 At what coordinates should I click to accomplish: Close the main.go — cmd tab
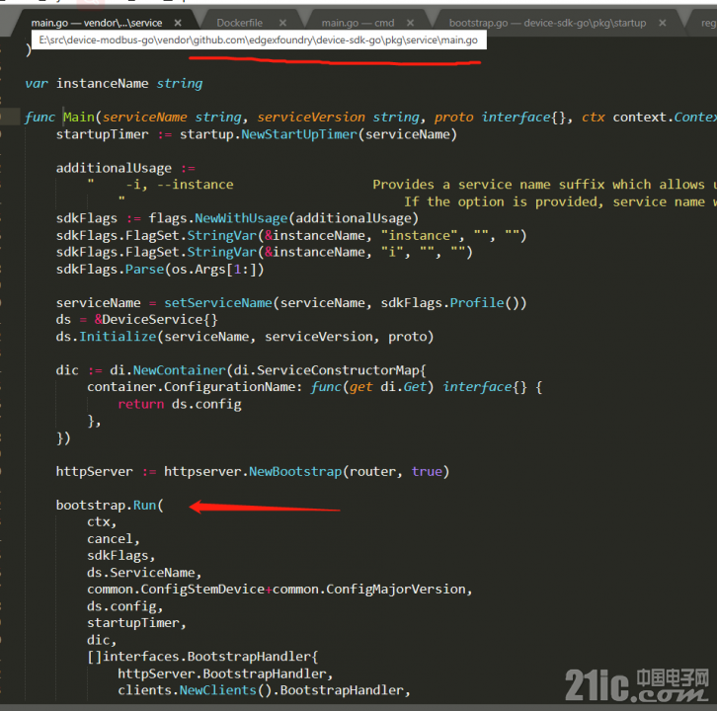tap(410, 23)
